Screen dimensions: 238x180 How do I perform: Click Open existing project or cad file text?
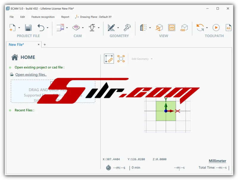[40, 67]
